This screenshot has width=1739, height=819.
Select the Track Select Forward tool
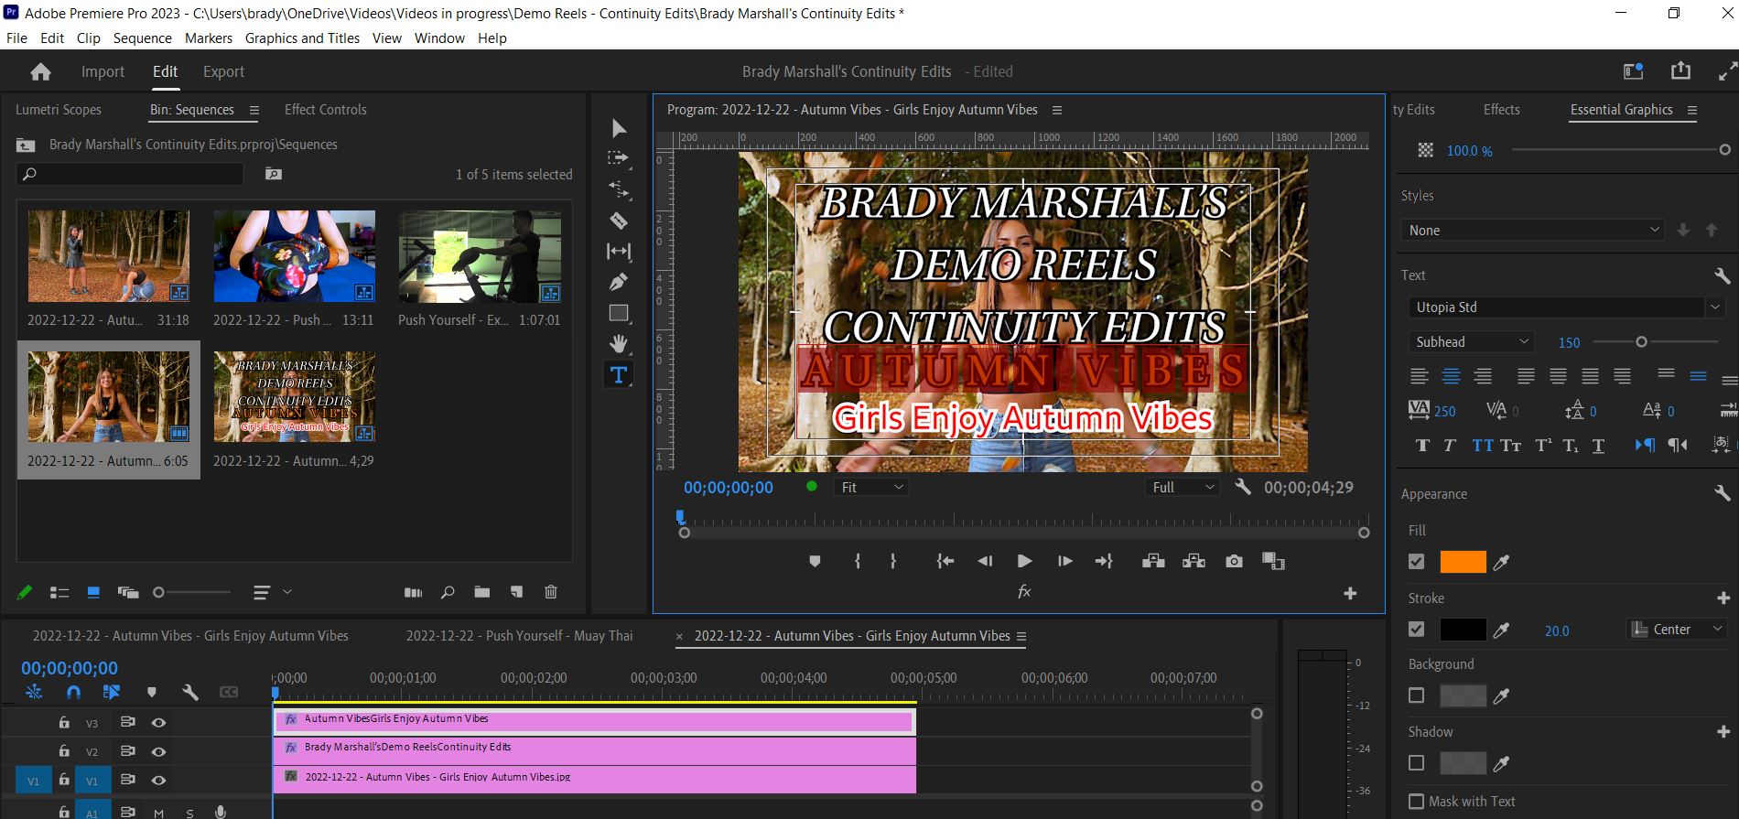coord(619,158)
